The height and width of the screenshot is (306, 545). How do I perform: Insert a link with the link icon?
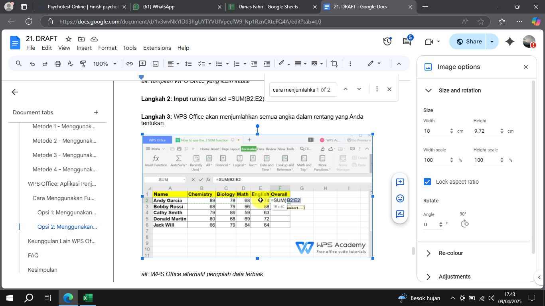tap(130, 63)
